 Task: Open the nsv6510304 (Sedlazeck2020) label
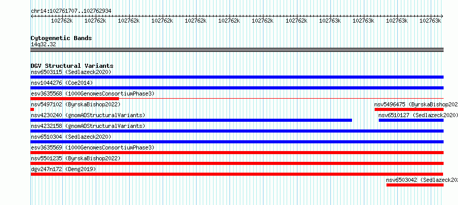pyautogui.click(x=71, y=137)
